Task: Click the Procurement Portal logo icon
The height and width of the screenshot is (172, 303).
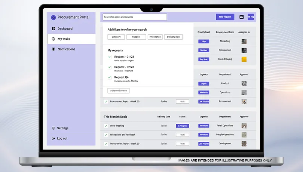Action: coord(53,17)
